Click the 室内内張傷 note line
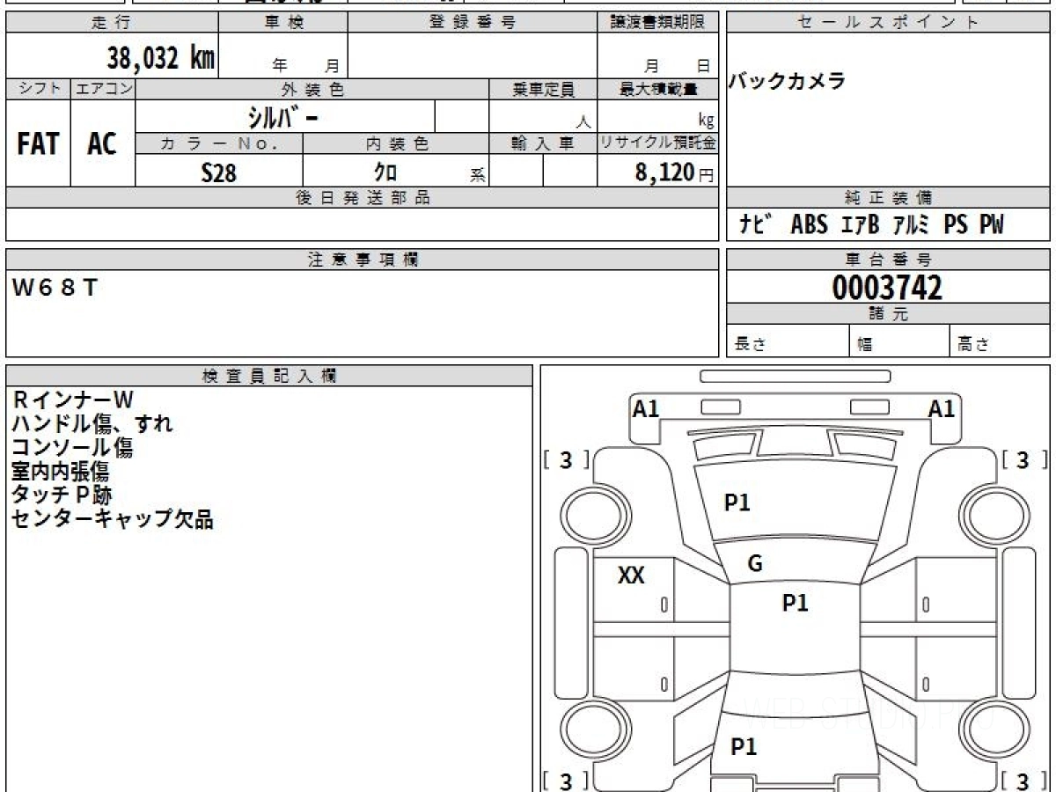1056x792 pixels. pos(61,471)
